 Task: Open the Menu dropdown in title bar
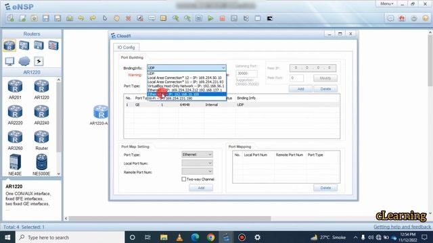click(x=386, y=4)
